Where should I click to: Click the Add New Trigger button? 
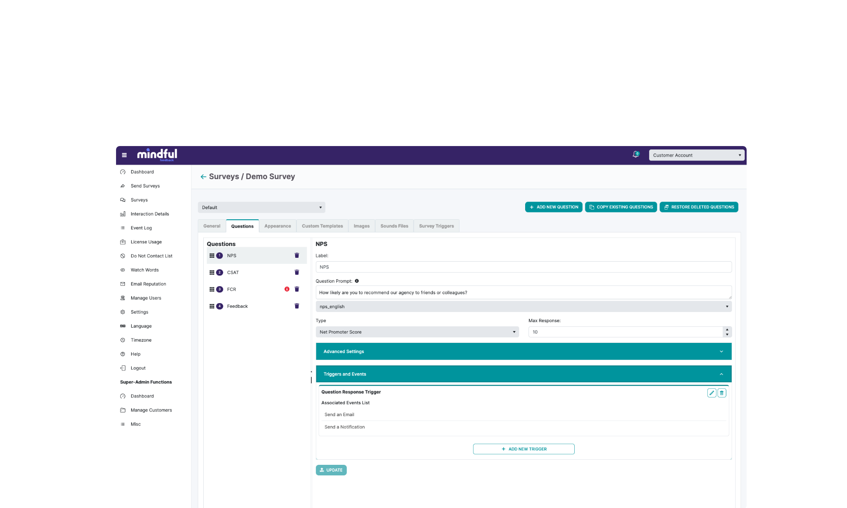[523, 449]
